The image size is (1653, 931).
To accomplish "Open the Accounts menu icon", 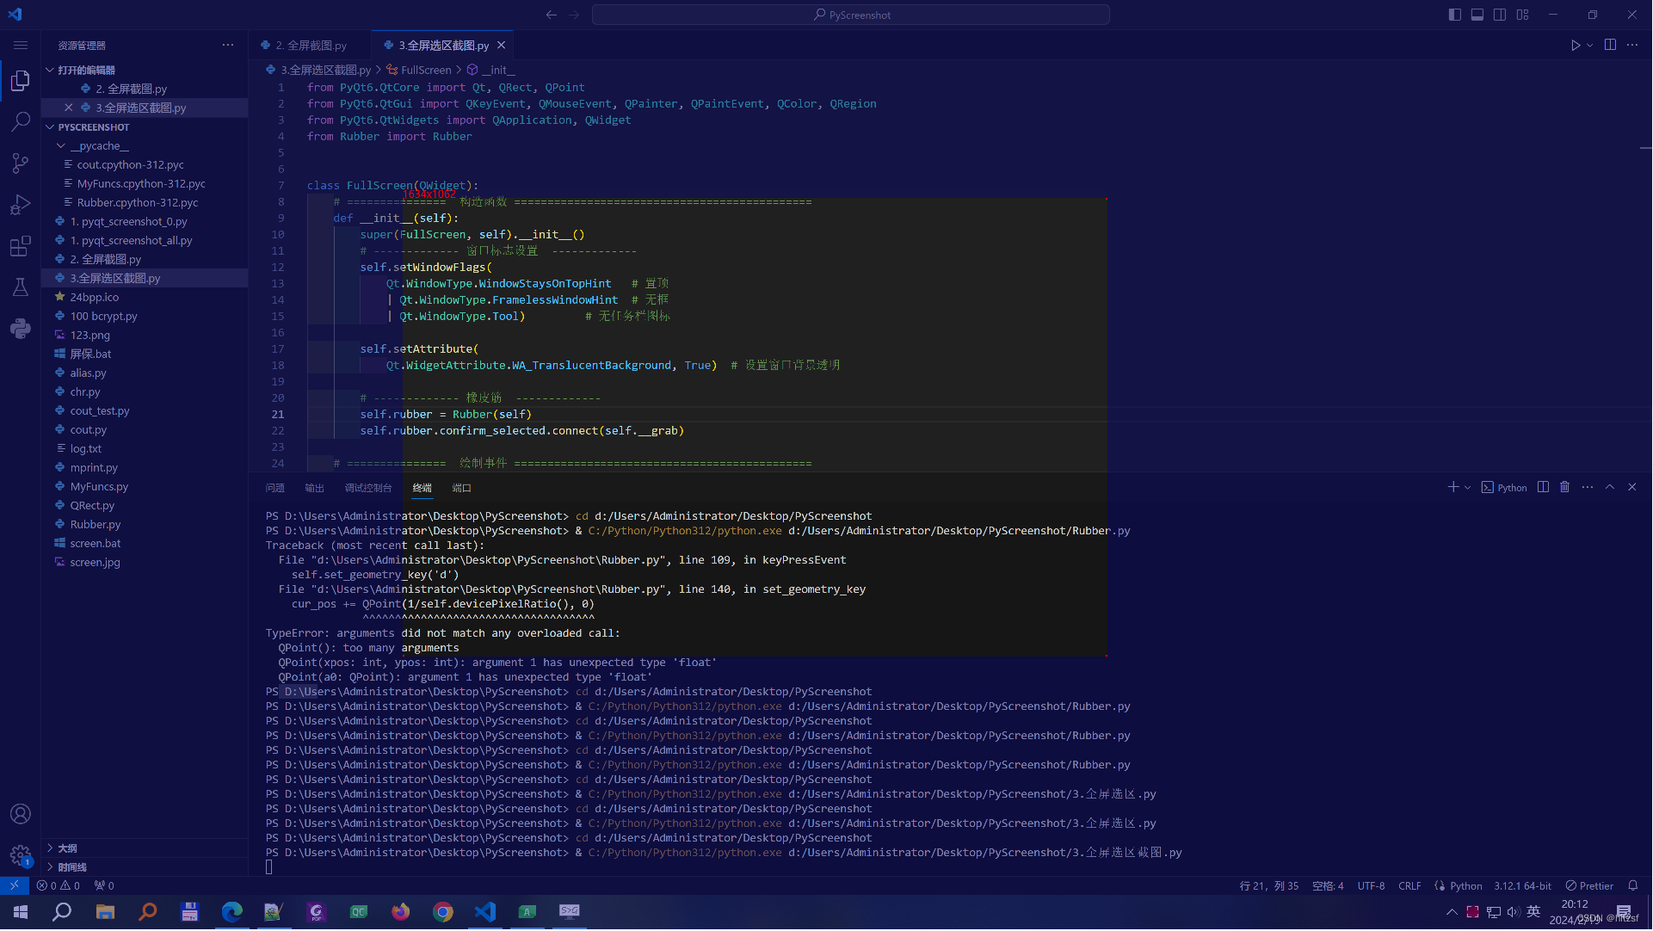I will 21,815.
